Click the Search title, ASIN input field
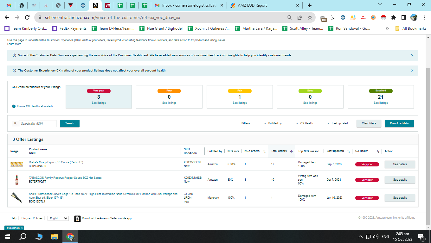Viewport: 431px width, 243px height. tap(37, 123)
